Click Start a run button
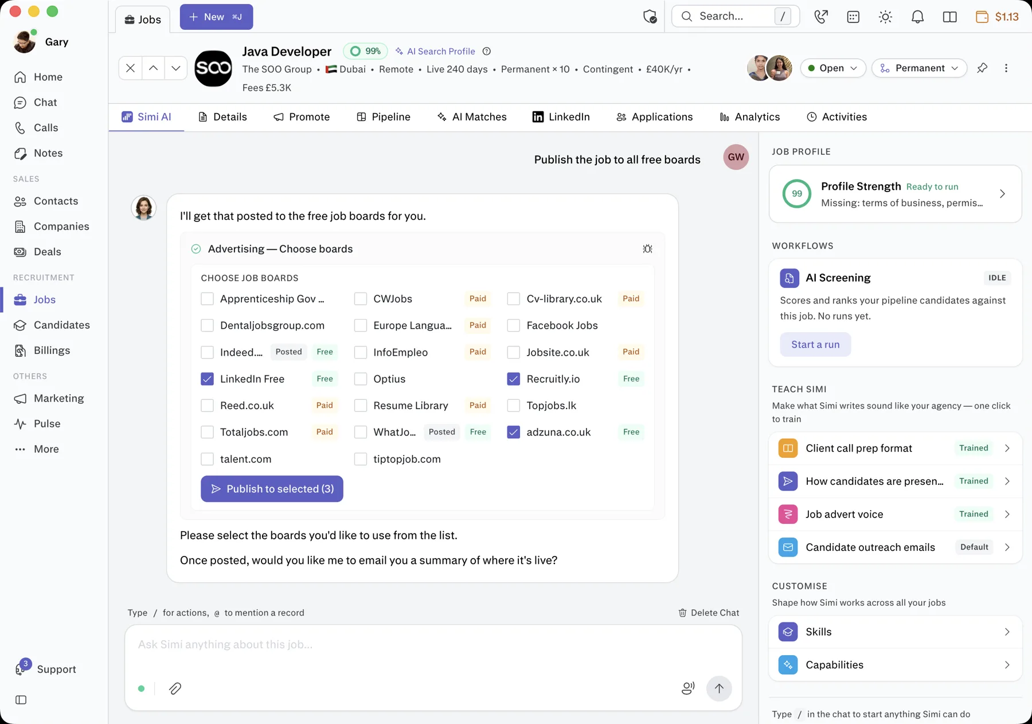This screenshot has width=1032, height=724. (x=815, y=344)
